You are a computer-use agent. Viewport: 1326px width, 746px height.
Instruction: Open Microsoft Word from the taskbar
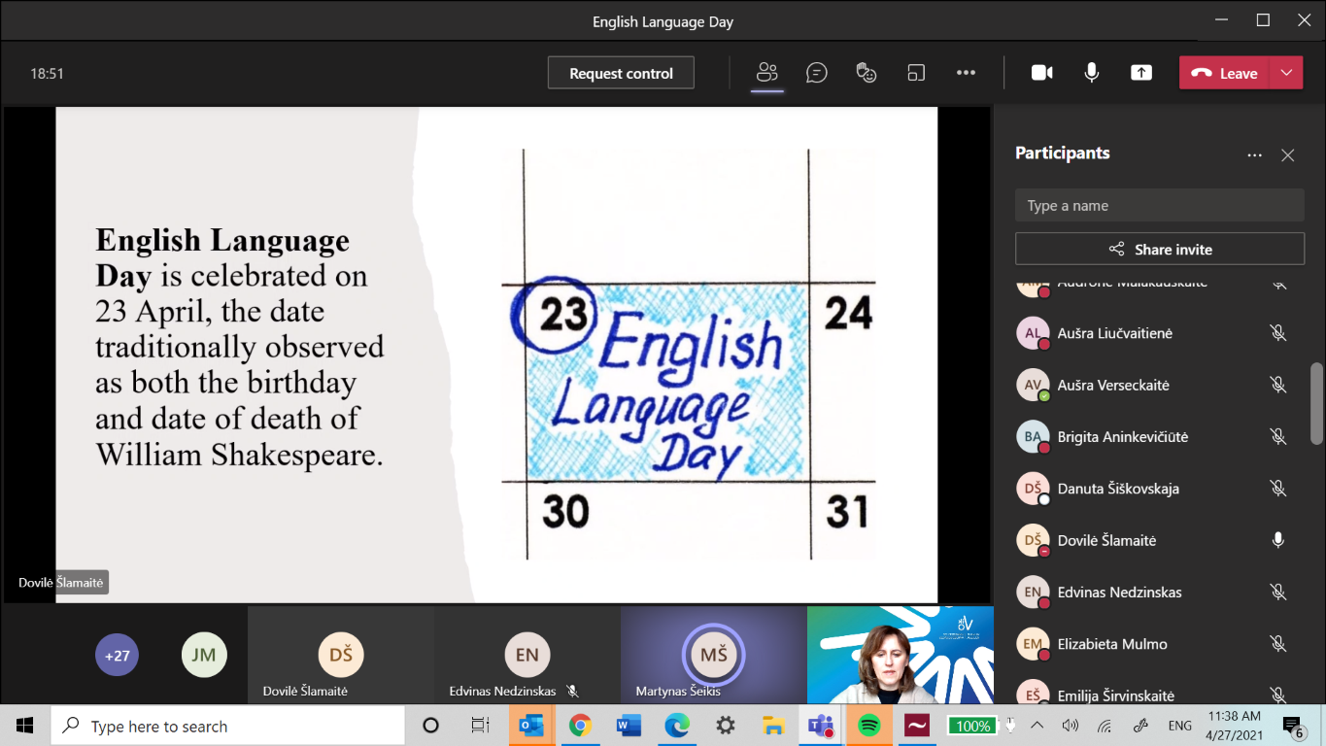pos(629,726)
